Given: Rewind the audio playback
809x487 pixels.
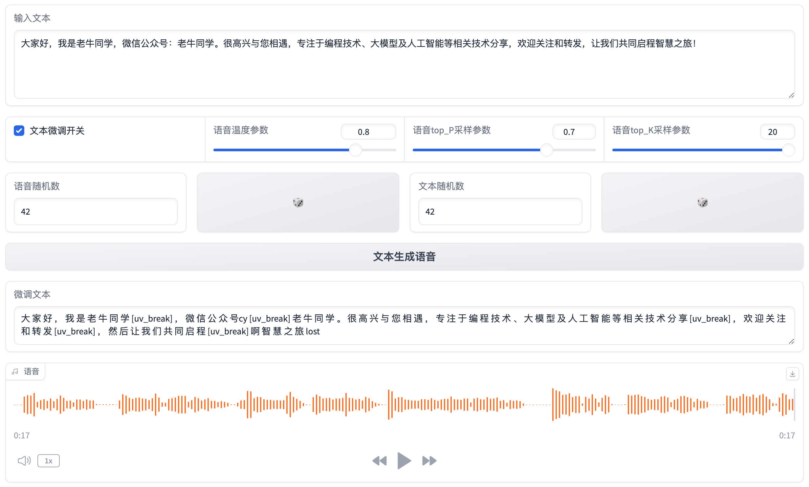Looking at the screenshot, I should (380, 461).
